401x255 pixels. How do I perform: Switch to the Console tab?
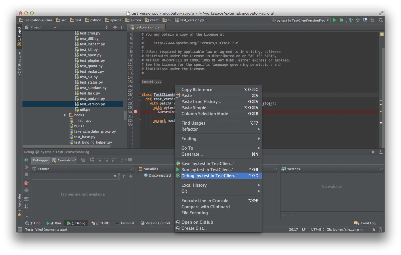point(64,160)
